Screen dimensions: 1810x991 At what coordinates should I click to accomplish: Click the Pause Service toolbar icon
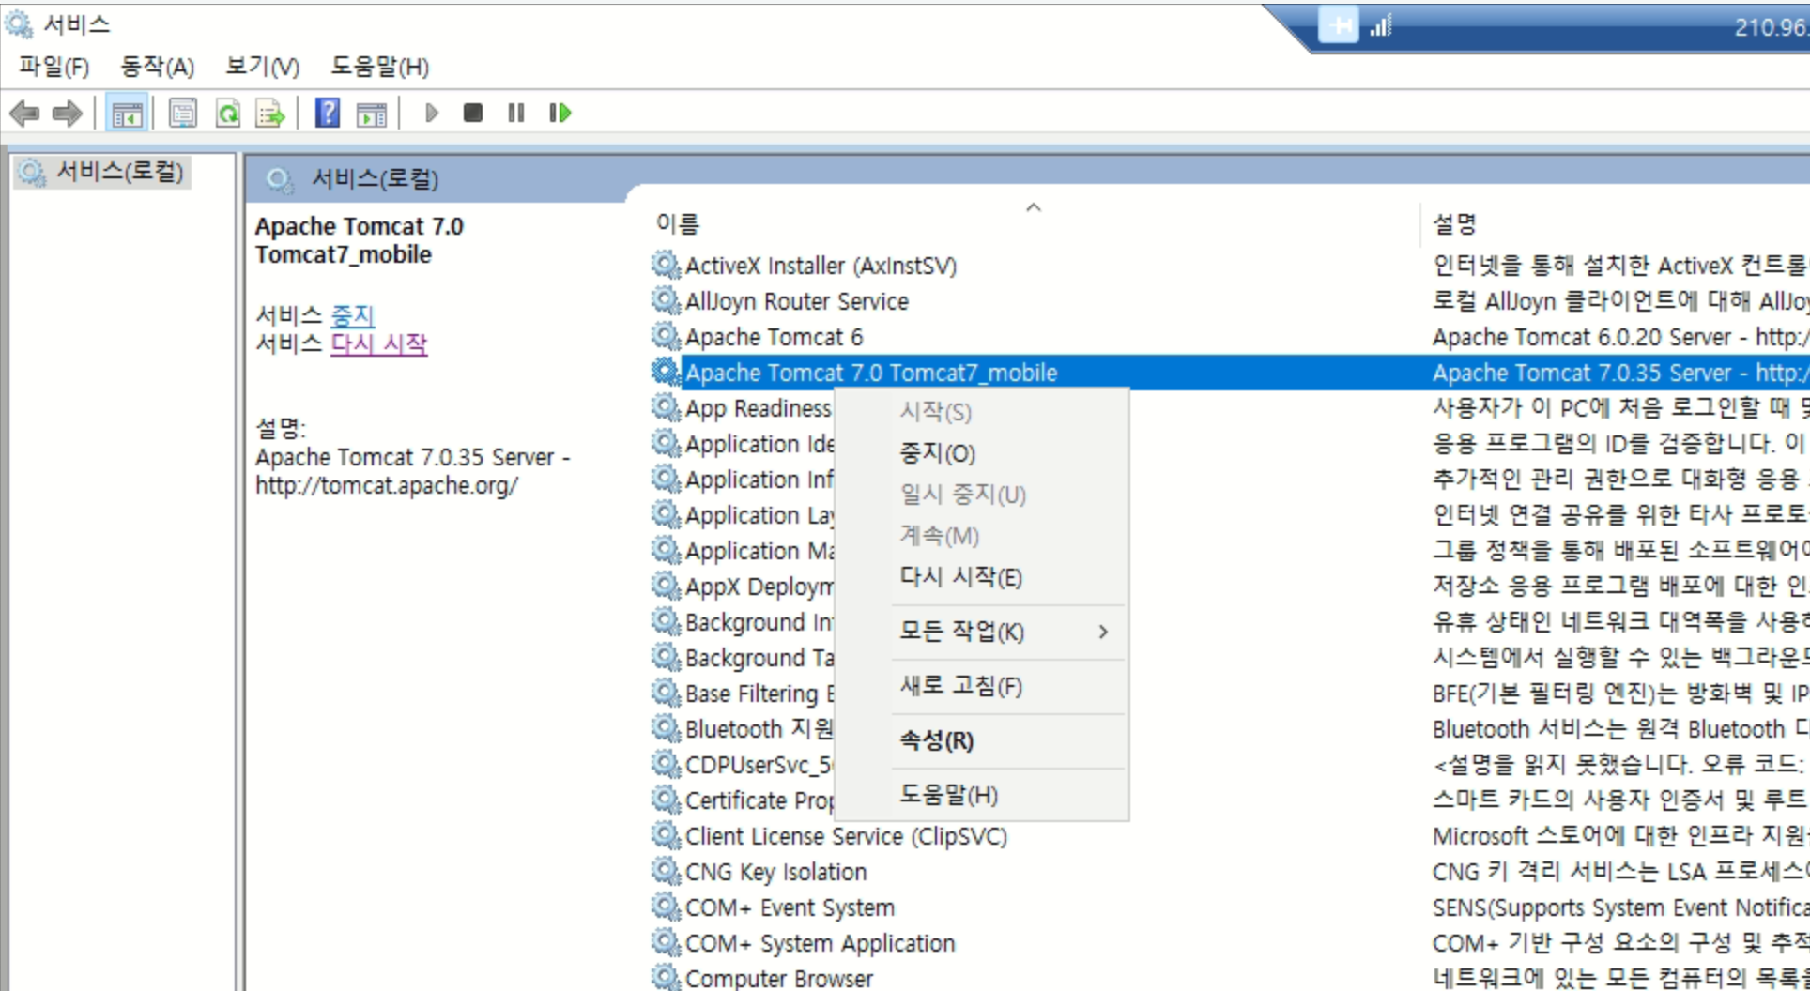point(516,114)
